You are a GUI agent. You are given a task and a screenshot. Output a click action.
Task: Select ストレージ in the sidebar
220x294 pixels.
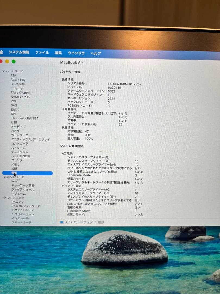pyautogui.click(x=18, y=148)
